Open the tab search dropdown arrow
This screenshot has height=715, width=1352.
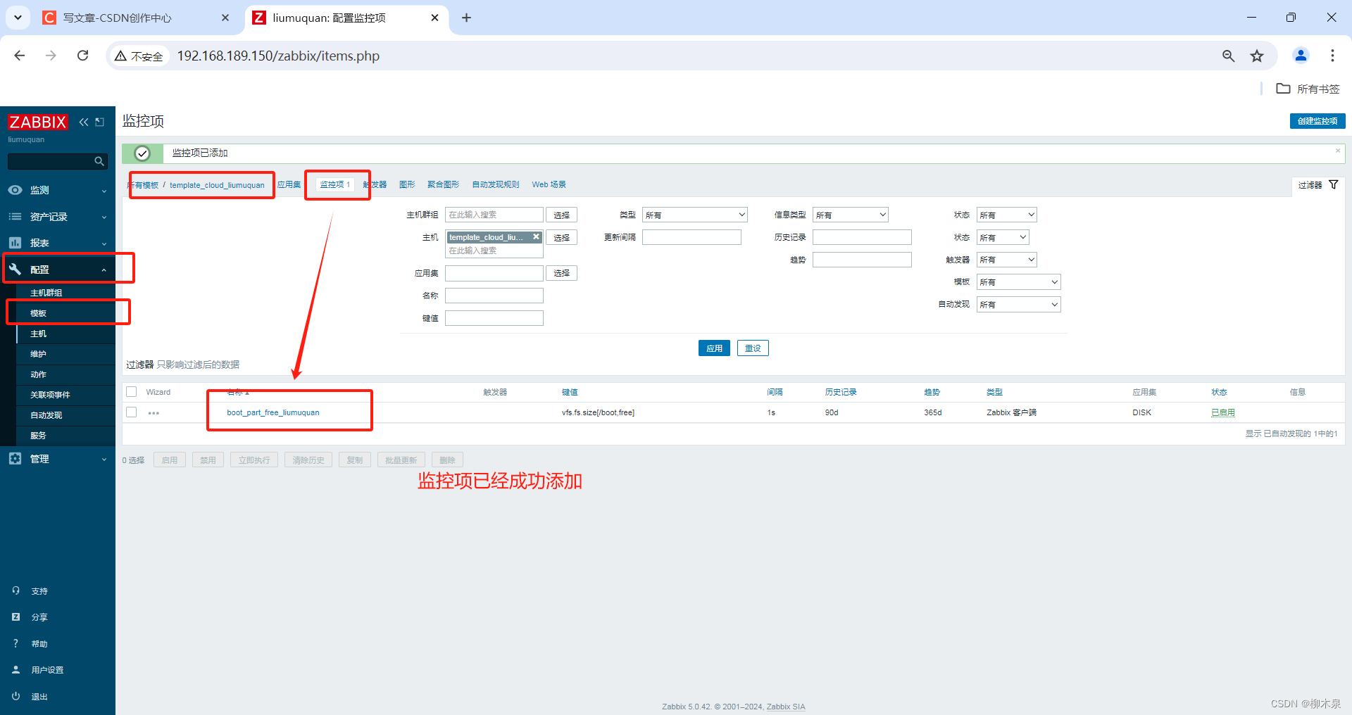click(x=18, y=18)
